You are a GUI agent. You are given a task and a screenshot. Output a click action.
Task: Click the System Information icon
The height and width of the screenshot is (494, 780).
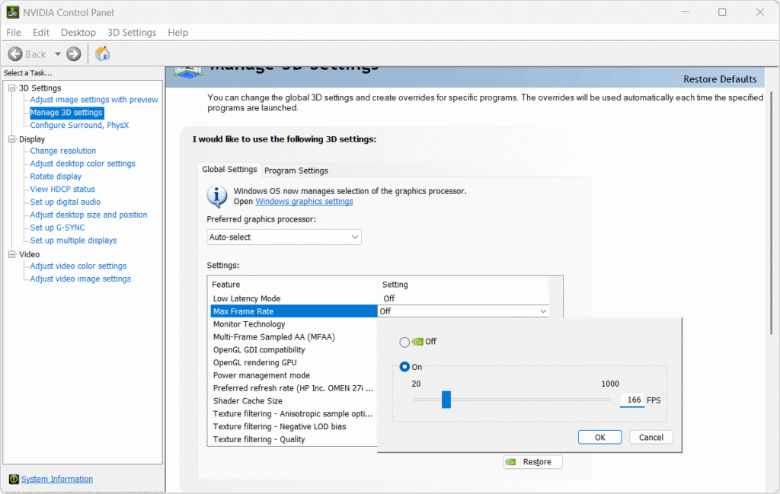(x=14, y=479)
